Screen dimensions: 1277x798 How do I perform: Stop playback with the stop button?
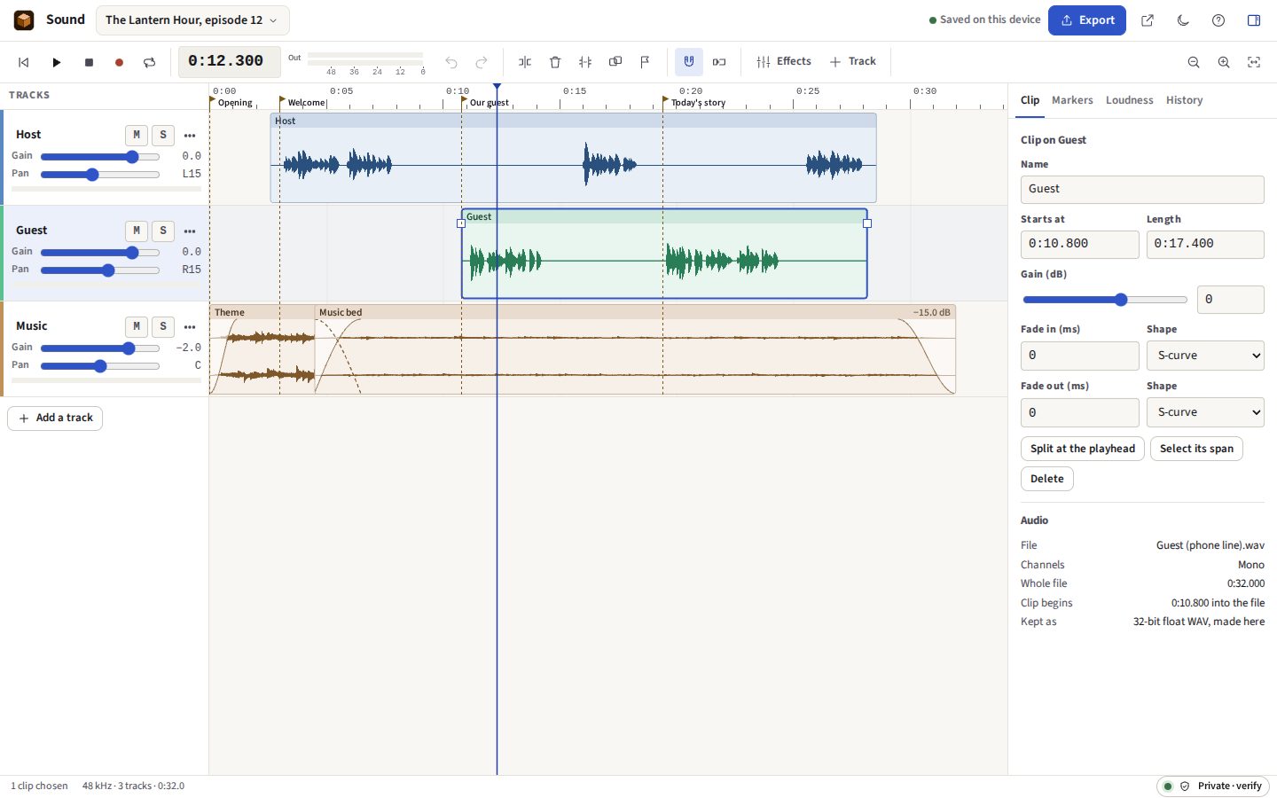(x=89, y=62)
